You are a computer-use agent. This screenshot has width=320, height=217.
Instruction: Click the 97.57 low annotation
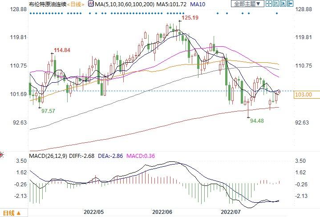tap(48, 111)
